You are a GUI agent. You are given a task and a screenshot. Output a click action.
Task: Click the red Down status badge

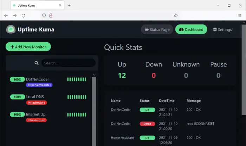click(147, 124)
